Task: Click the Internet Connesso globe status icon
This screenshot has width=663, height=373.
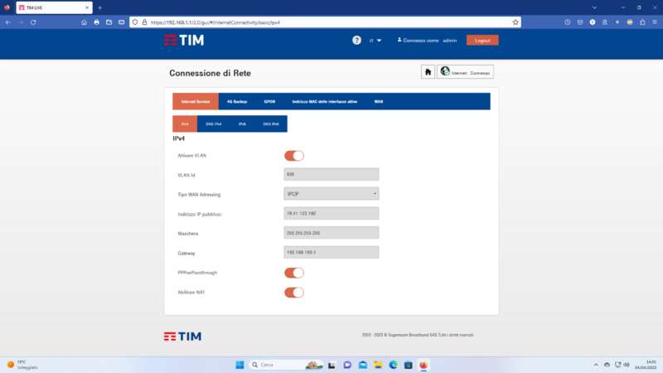Action: (x=445, y=72)
